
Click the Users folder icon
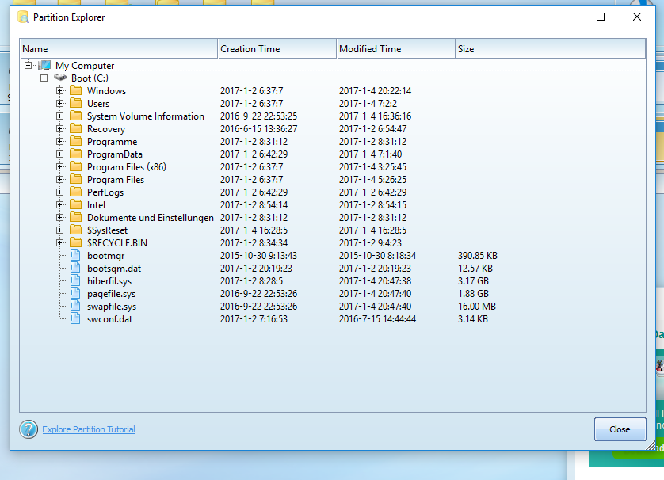(76, 103)
